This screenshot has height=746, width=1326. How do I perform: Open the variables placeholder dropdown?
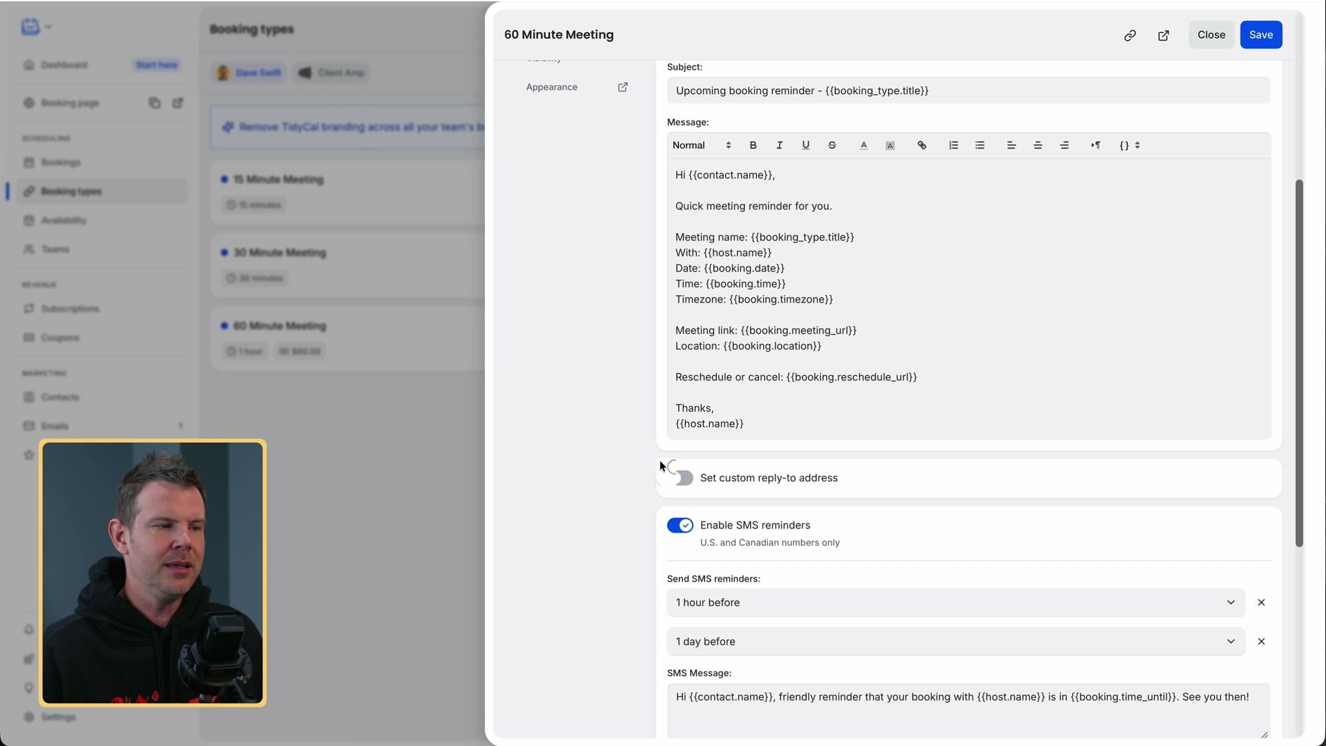[1130, 145]
